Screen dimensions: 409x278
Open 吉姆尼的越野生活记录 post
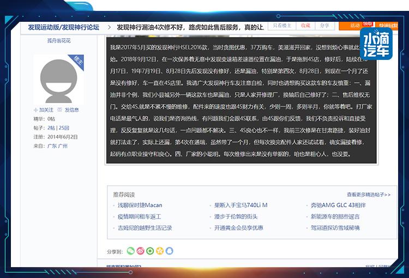145,228
